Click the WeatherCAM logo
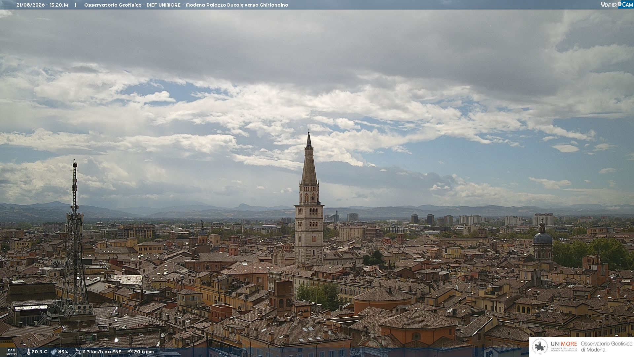The width and height of the screenshot is (634, 357). (617, 5)
